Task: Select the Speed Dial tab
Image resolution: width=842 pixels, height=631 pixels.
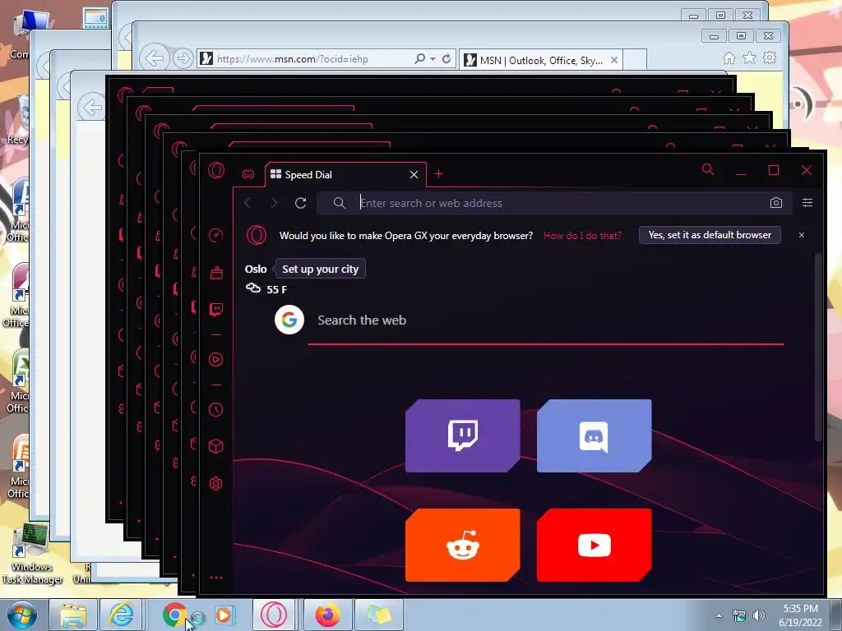Action: pos(346,175)
